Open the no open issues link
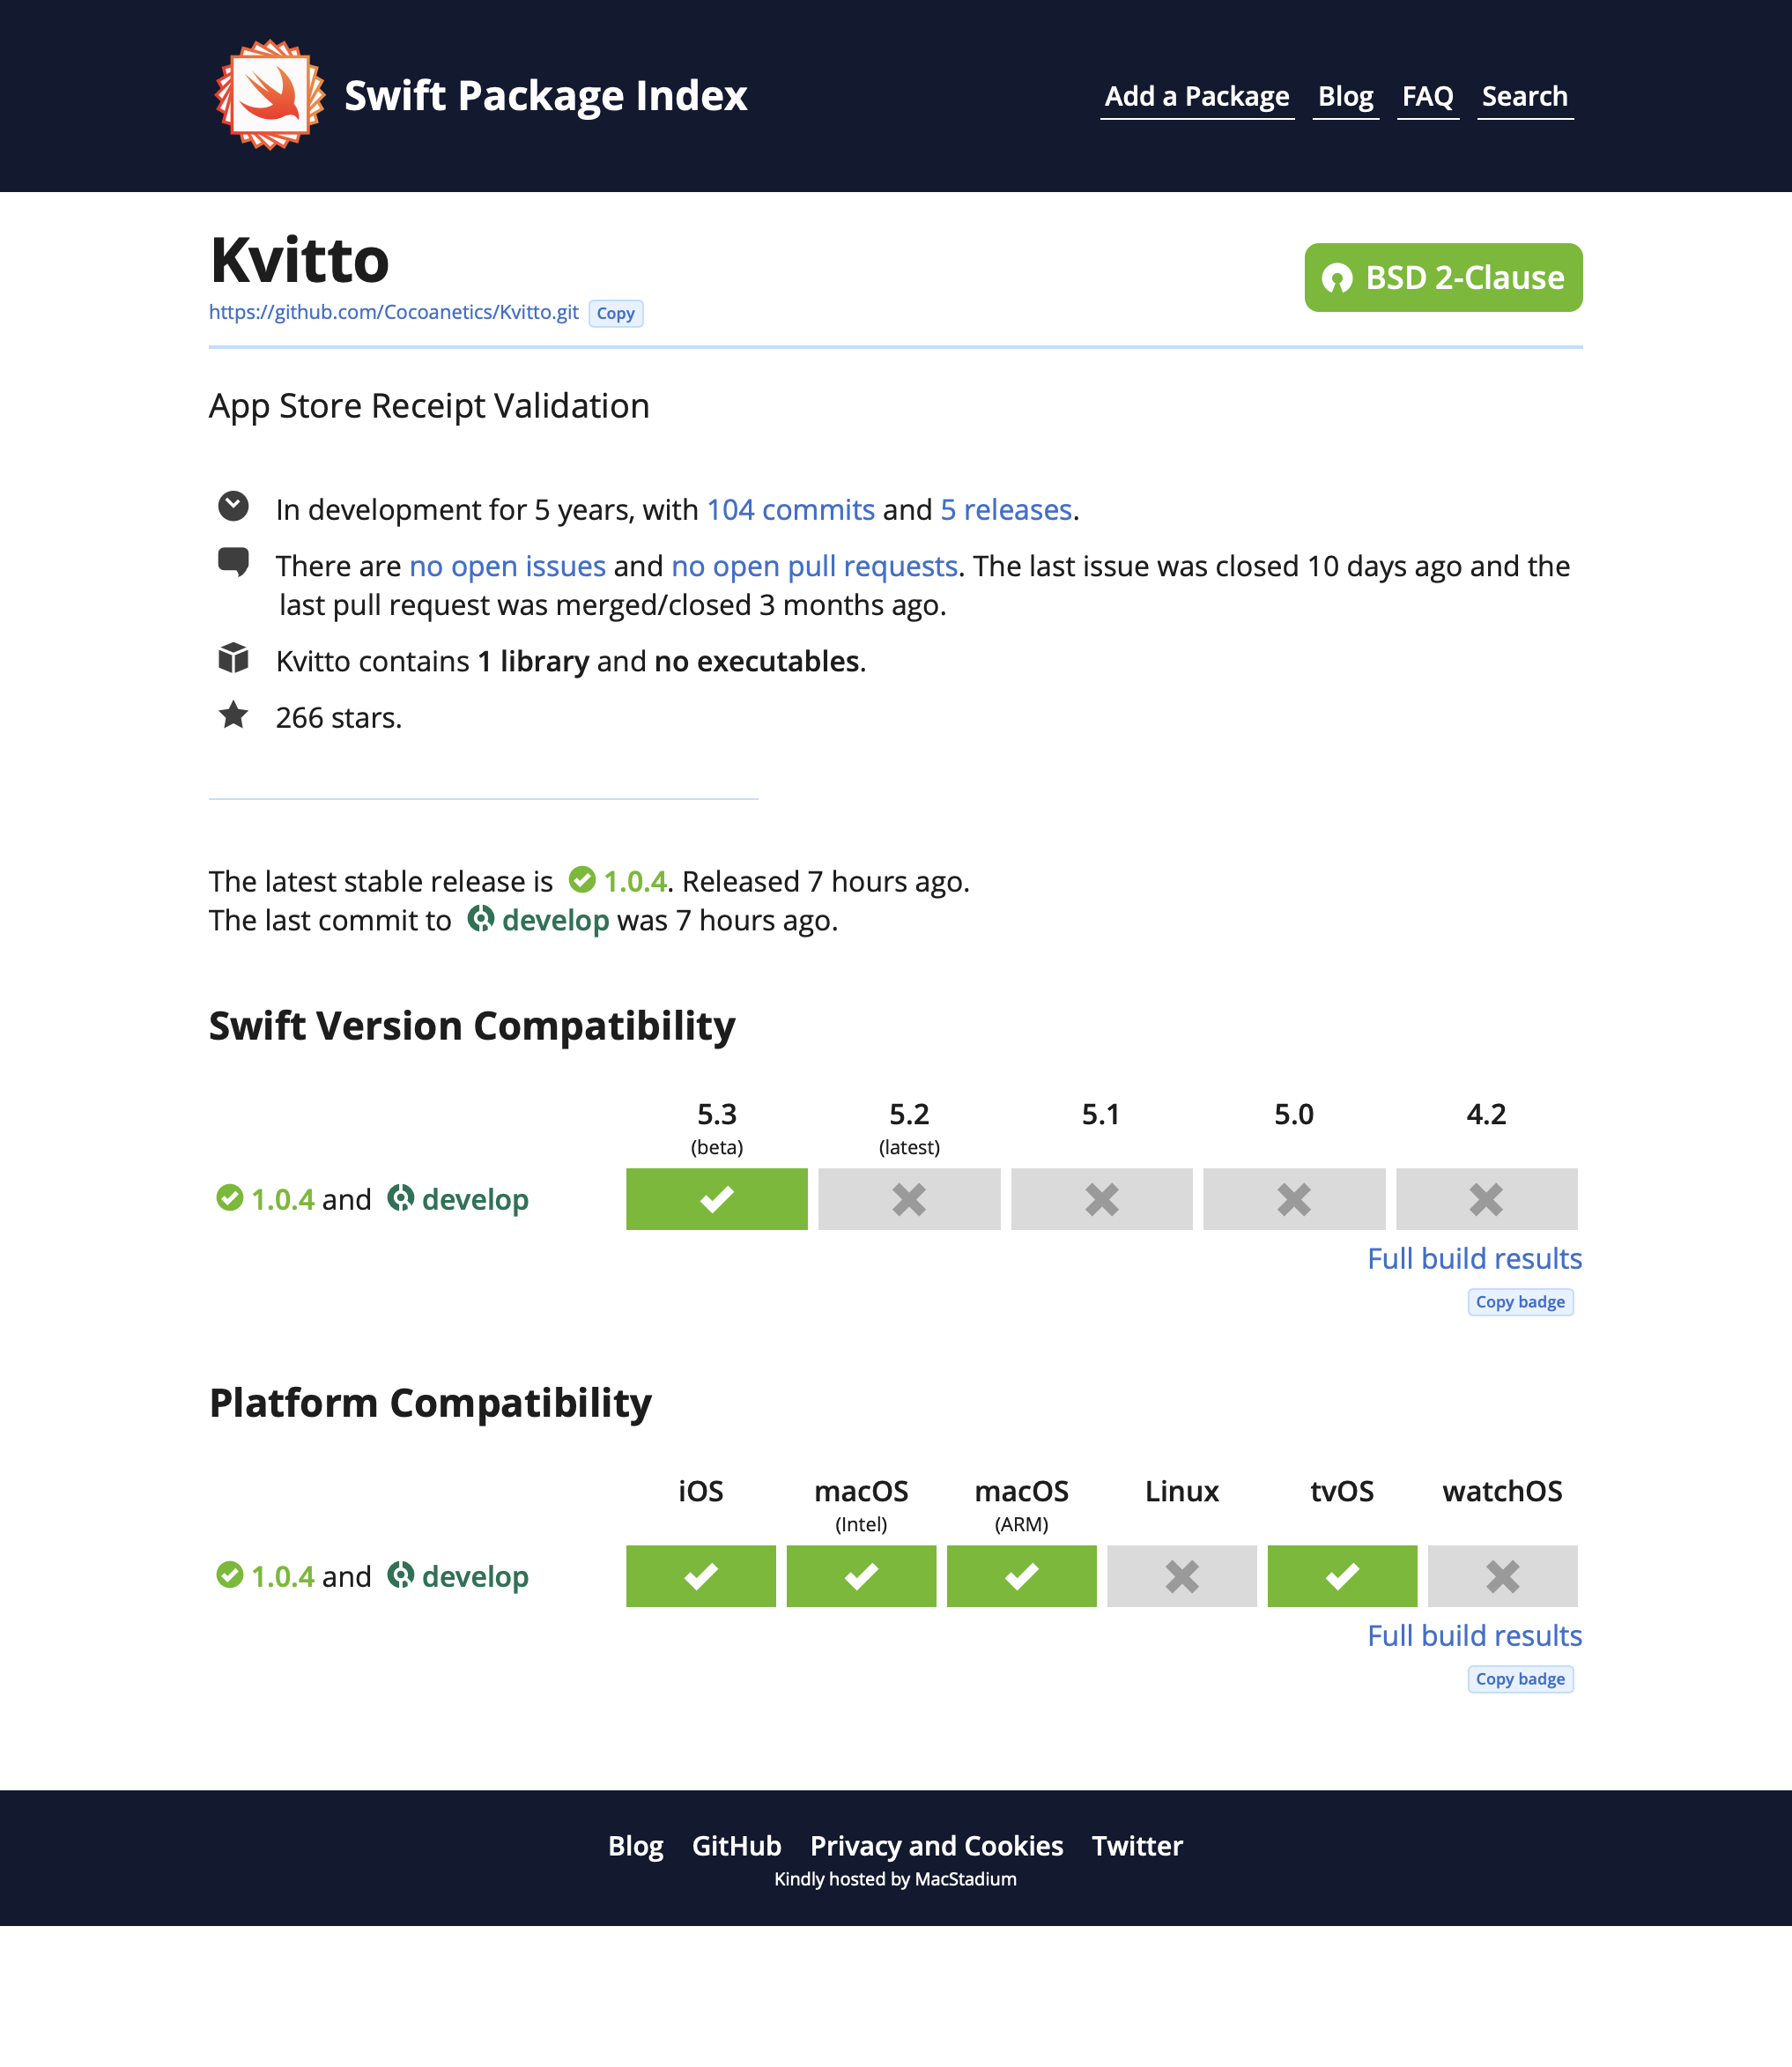The image size is (1792, 2067). pyautogui.click(x=508, y=566)
